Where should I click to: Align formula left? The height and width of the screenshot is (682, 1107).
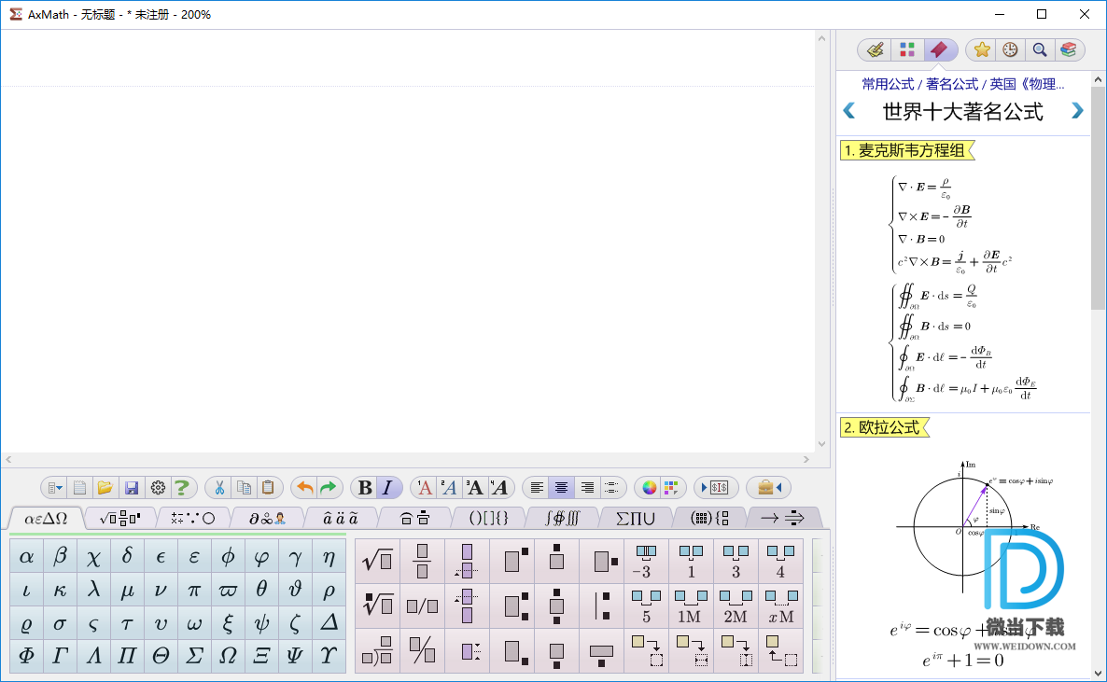click(x=537, y=488)
